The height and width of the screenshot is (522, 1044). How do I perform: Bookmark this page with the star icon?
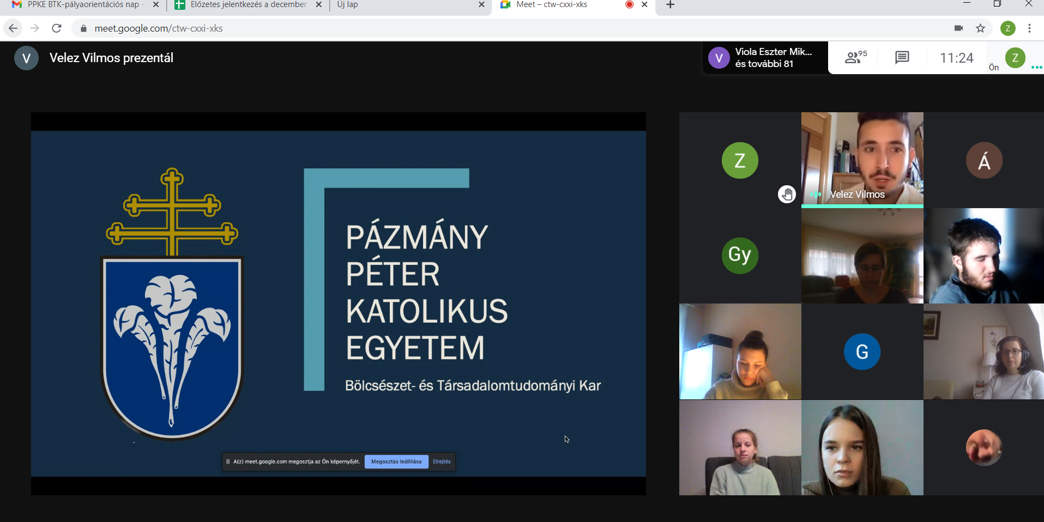point(980,28)
